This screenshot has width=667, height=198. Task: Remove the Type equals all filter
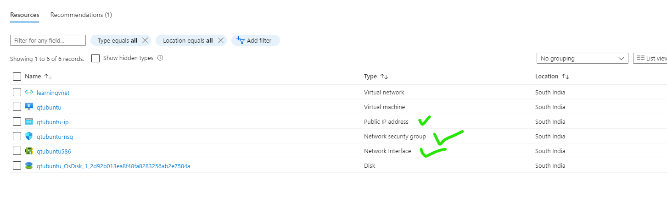point(145,40)
